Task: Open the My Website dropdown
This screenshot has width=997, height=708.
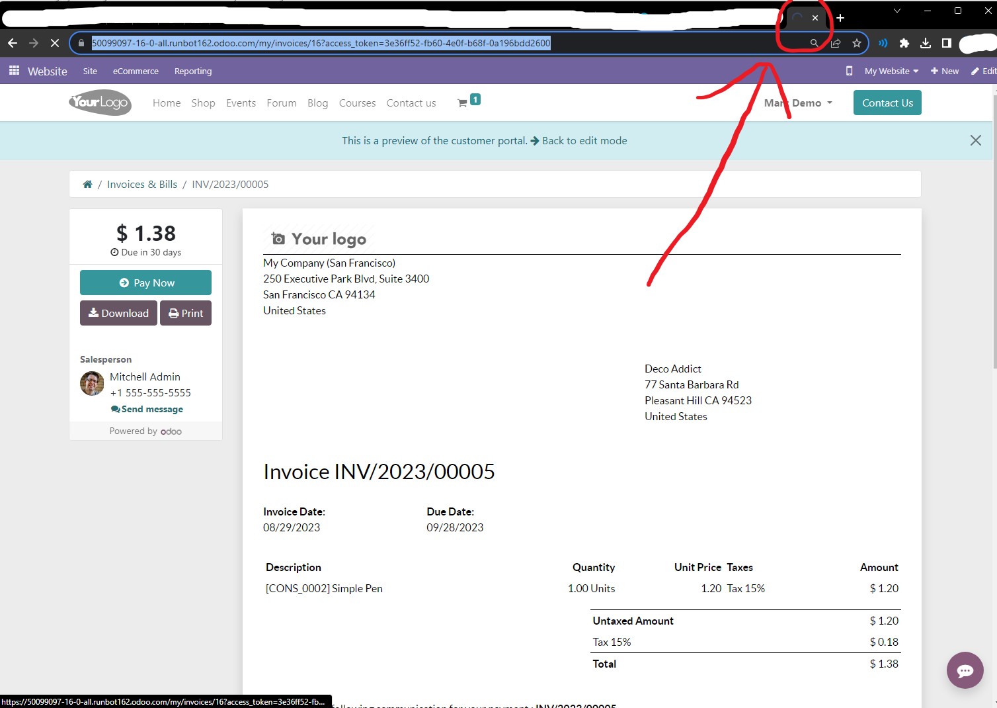Action: (890, 71)
